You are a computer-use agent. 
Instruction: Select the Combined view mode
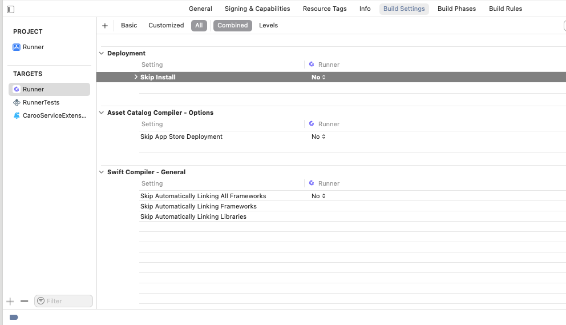pos(232,25)
